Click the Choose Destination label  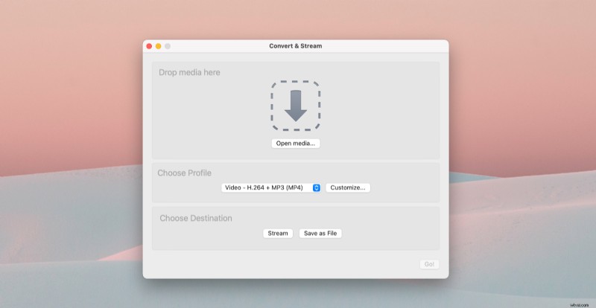(x=196, y=219)
